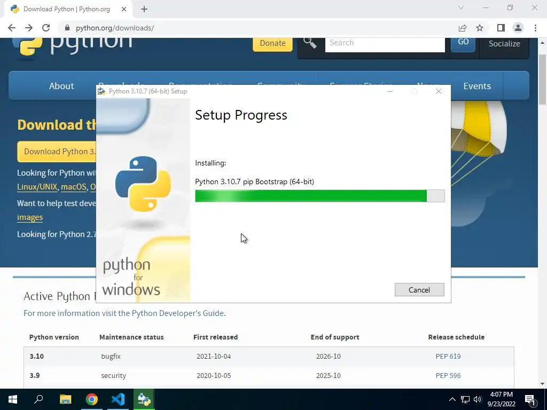547x410 pixels.
Task: Click the security maintenance status cell
Action: point(113,375)
